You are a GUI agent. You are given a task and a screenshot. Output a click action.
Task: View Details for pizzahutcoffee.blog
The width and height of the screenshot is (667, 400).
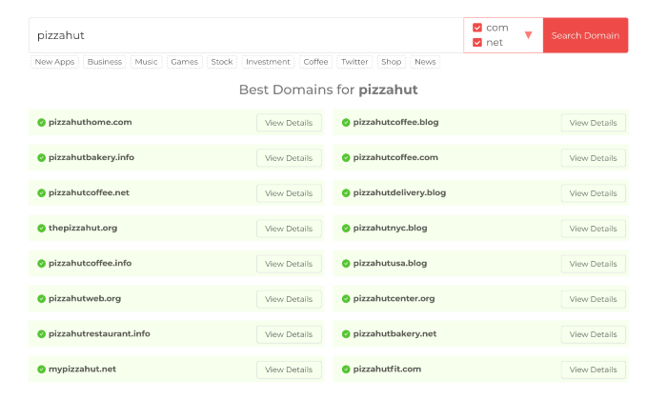coord(594,123)
